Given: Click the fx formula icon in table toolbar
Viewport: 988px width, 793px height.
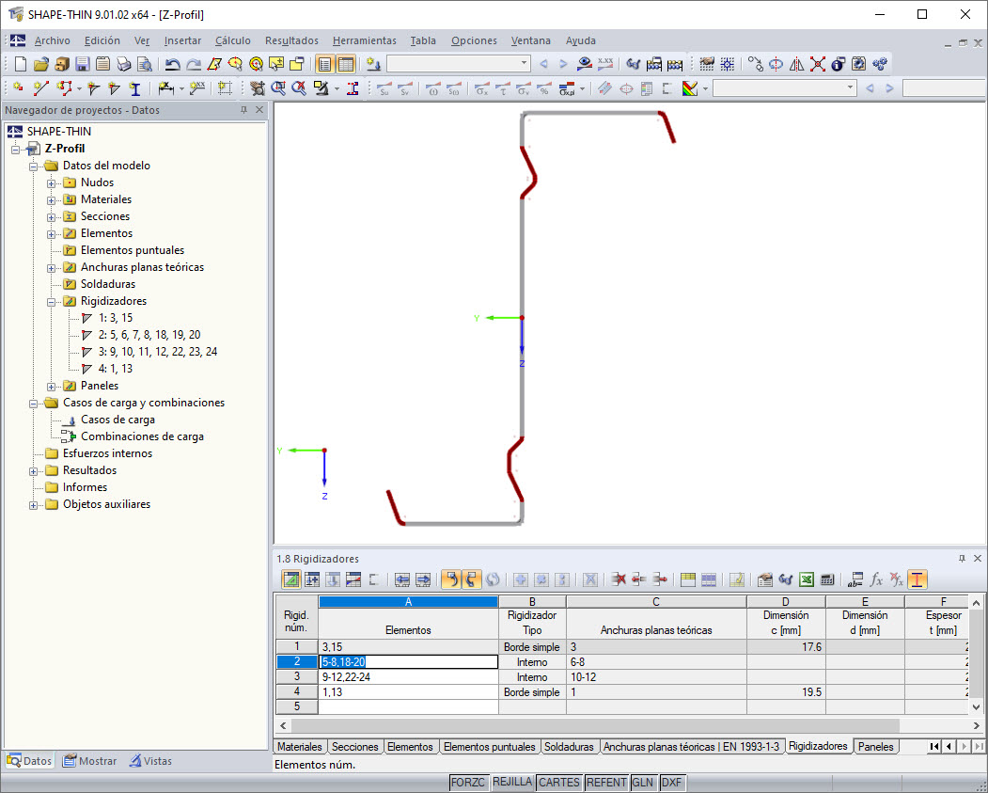Looking at the screenshot, I should pos(876,579).
